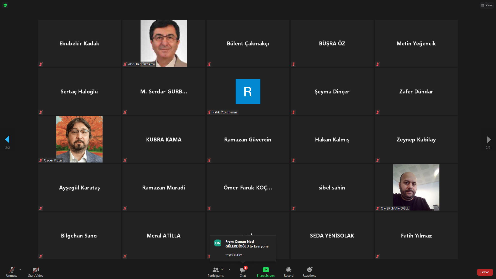Unmute the microphone
This screenshot has width=496, height=279.
click(x=12, y=270)
